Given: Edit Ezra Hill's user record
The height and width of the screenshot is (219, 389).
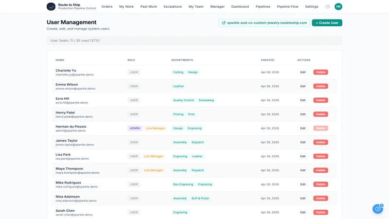Looking at the screenshot, I should point(303,100).
